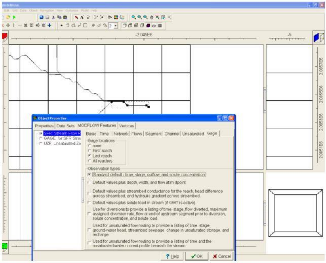Open the Unsaturated sub-tab
Screen dimensions: 326x263
(x=193, y=134)
